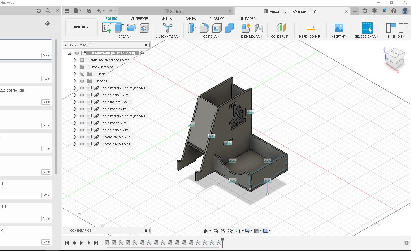Switch to the Sin título document tab
This screenshot has width=411, height=251.
176,11
